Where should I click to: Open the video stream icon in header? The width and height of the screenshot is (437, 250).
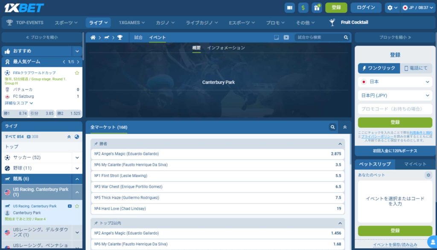click(x=290, y=8)
